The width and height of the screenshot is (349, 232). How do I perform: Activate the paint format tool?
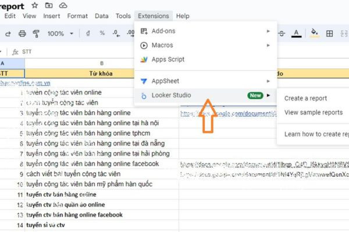tap(36, 34)
